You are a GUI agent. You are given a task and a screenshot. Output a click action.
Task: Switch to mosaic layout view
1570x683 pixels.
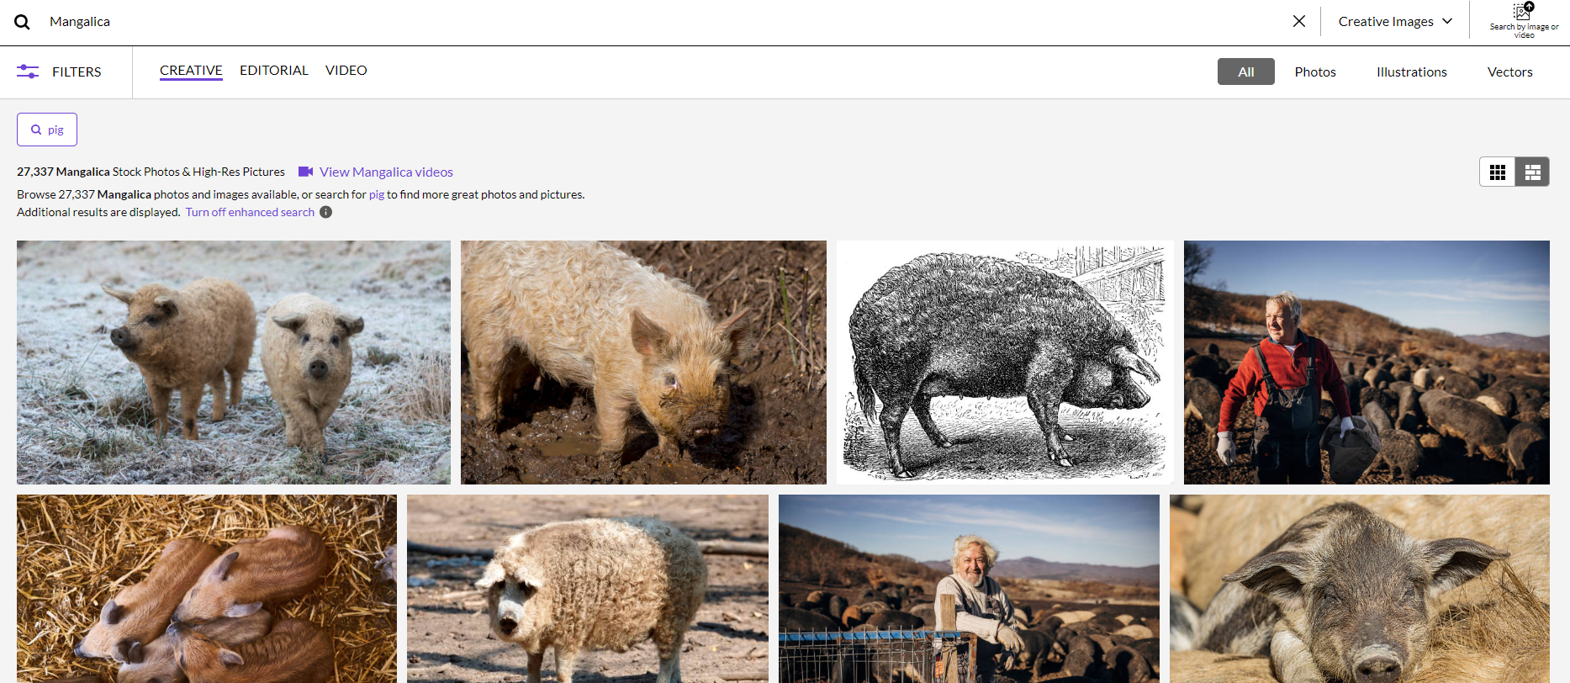[x=1532, y=172]
